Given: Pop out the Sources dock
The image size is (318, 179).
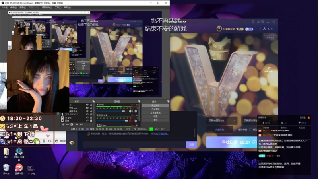Looking at the screenshot, I should coord(93,101).
